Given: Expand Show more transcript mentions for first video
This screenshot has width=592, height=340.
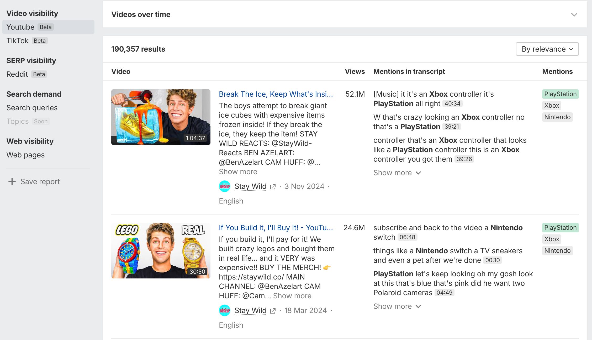Looking at the screenshot, I should [x=397, y=173].
